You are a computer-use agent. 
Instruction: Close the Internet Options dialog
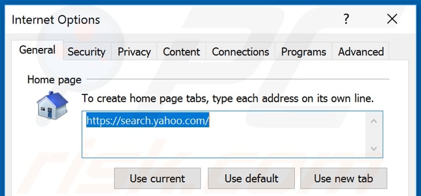point(392,19)
